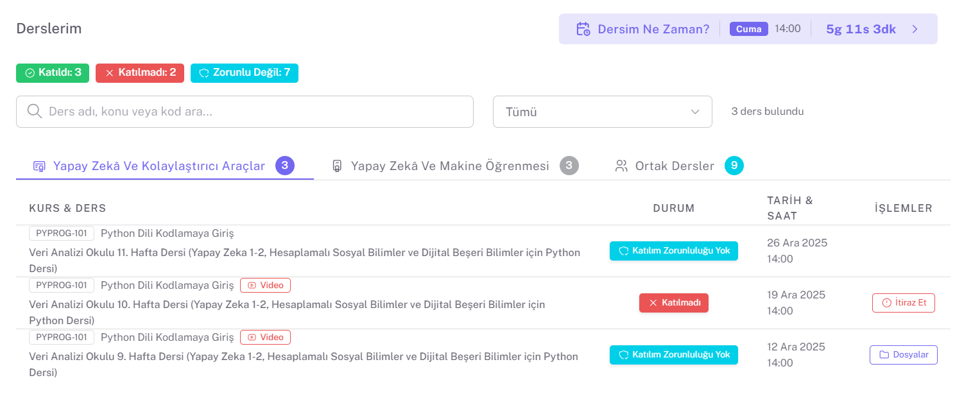The width and height of the screenshot is (964, 396).
Task: Open the Tümü filter dropdown
Action: (602, 111)
